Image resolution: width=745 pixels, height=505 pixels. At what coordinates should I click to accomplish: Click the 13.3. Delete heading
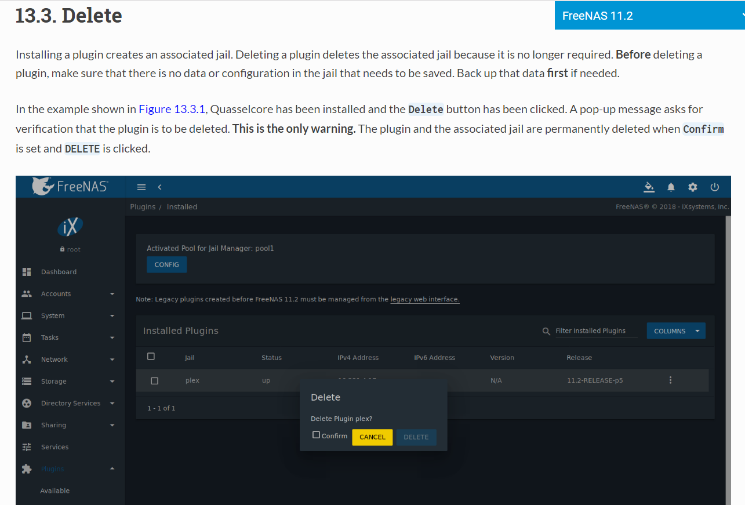[x=69, y=16]
